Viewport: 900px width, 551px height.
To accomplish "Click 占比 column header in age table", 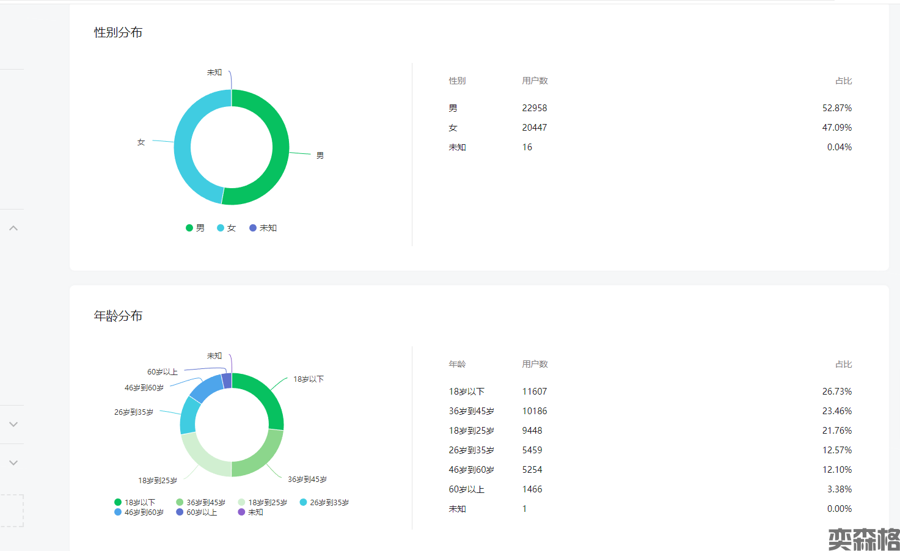I will coord(843,364).
